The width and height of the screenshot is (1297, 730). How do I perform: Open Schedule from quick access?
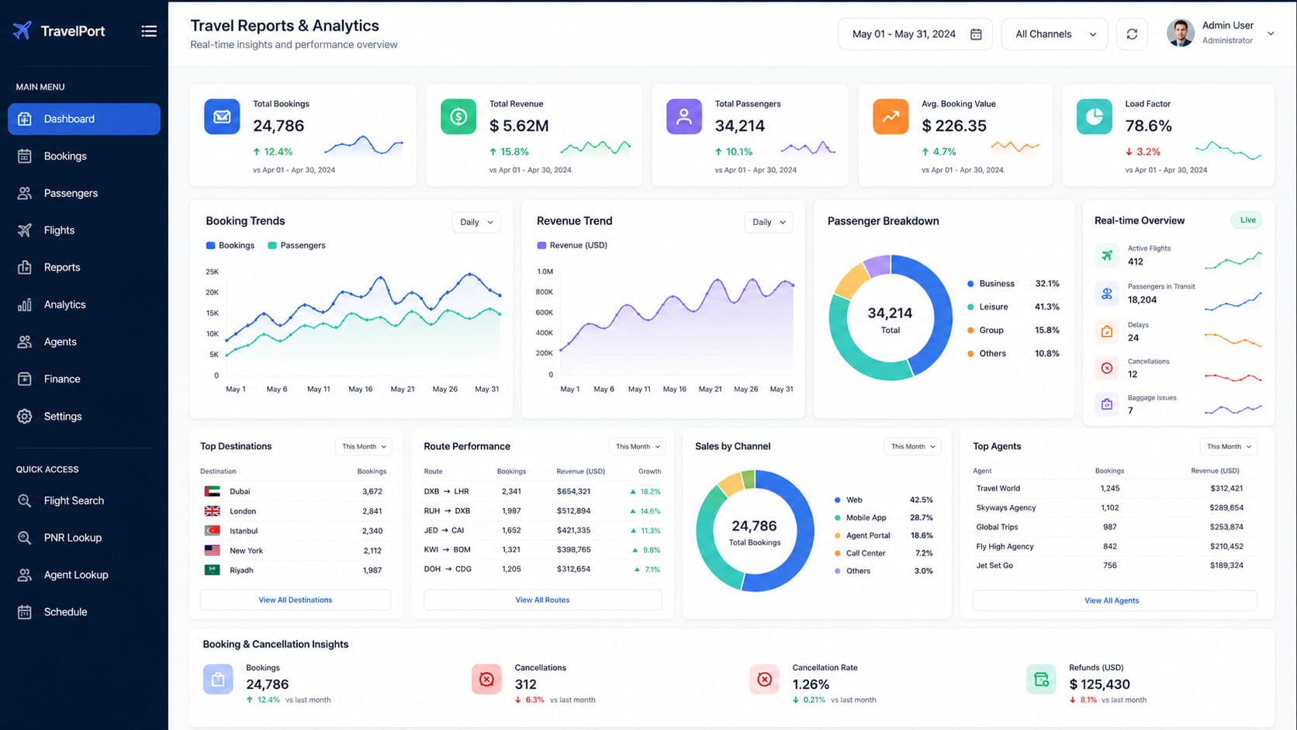pos(84,612)
